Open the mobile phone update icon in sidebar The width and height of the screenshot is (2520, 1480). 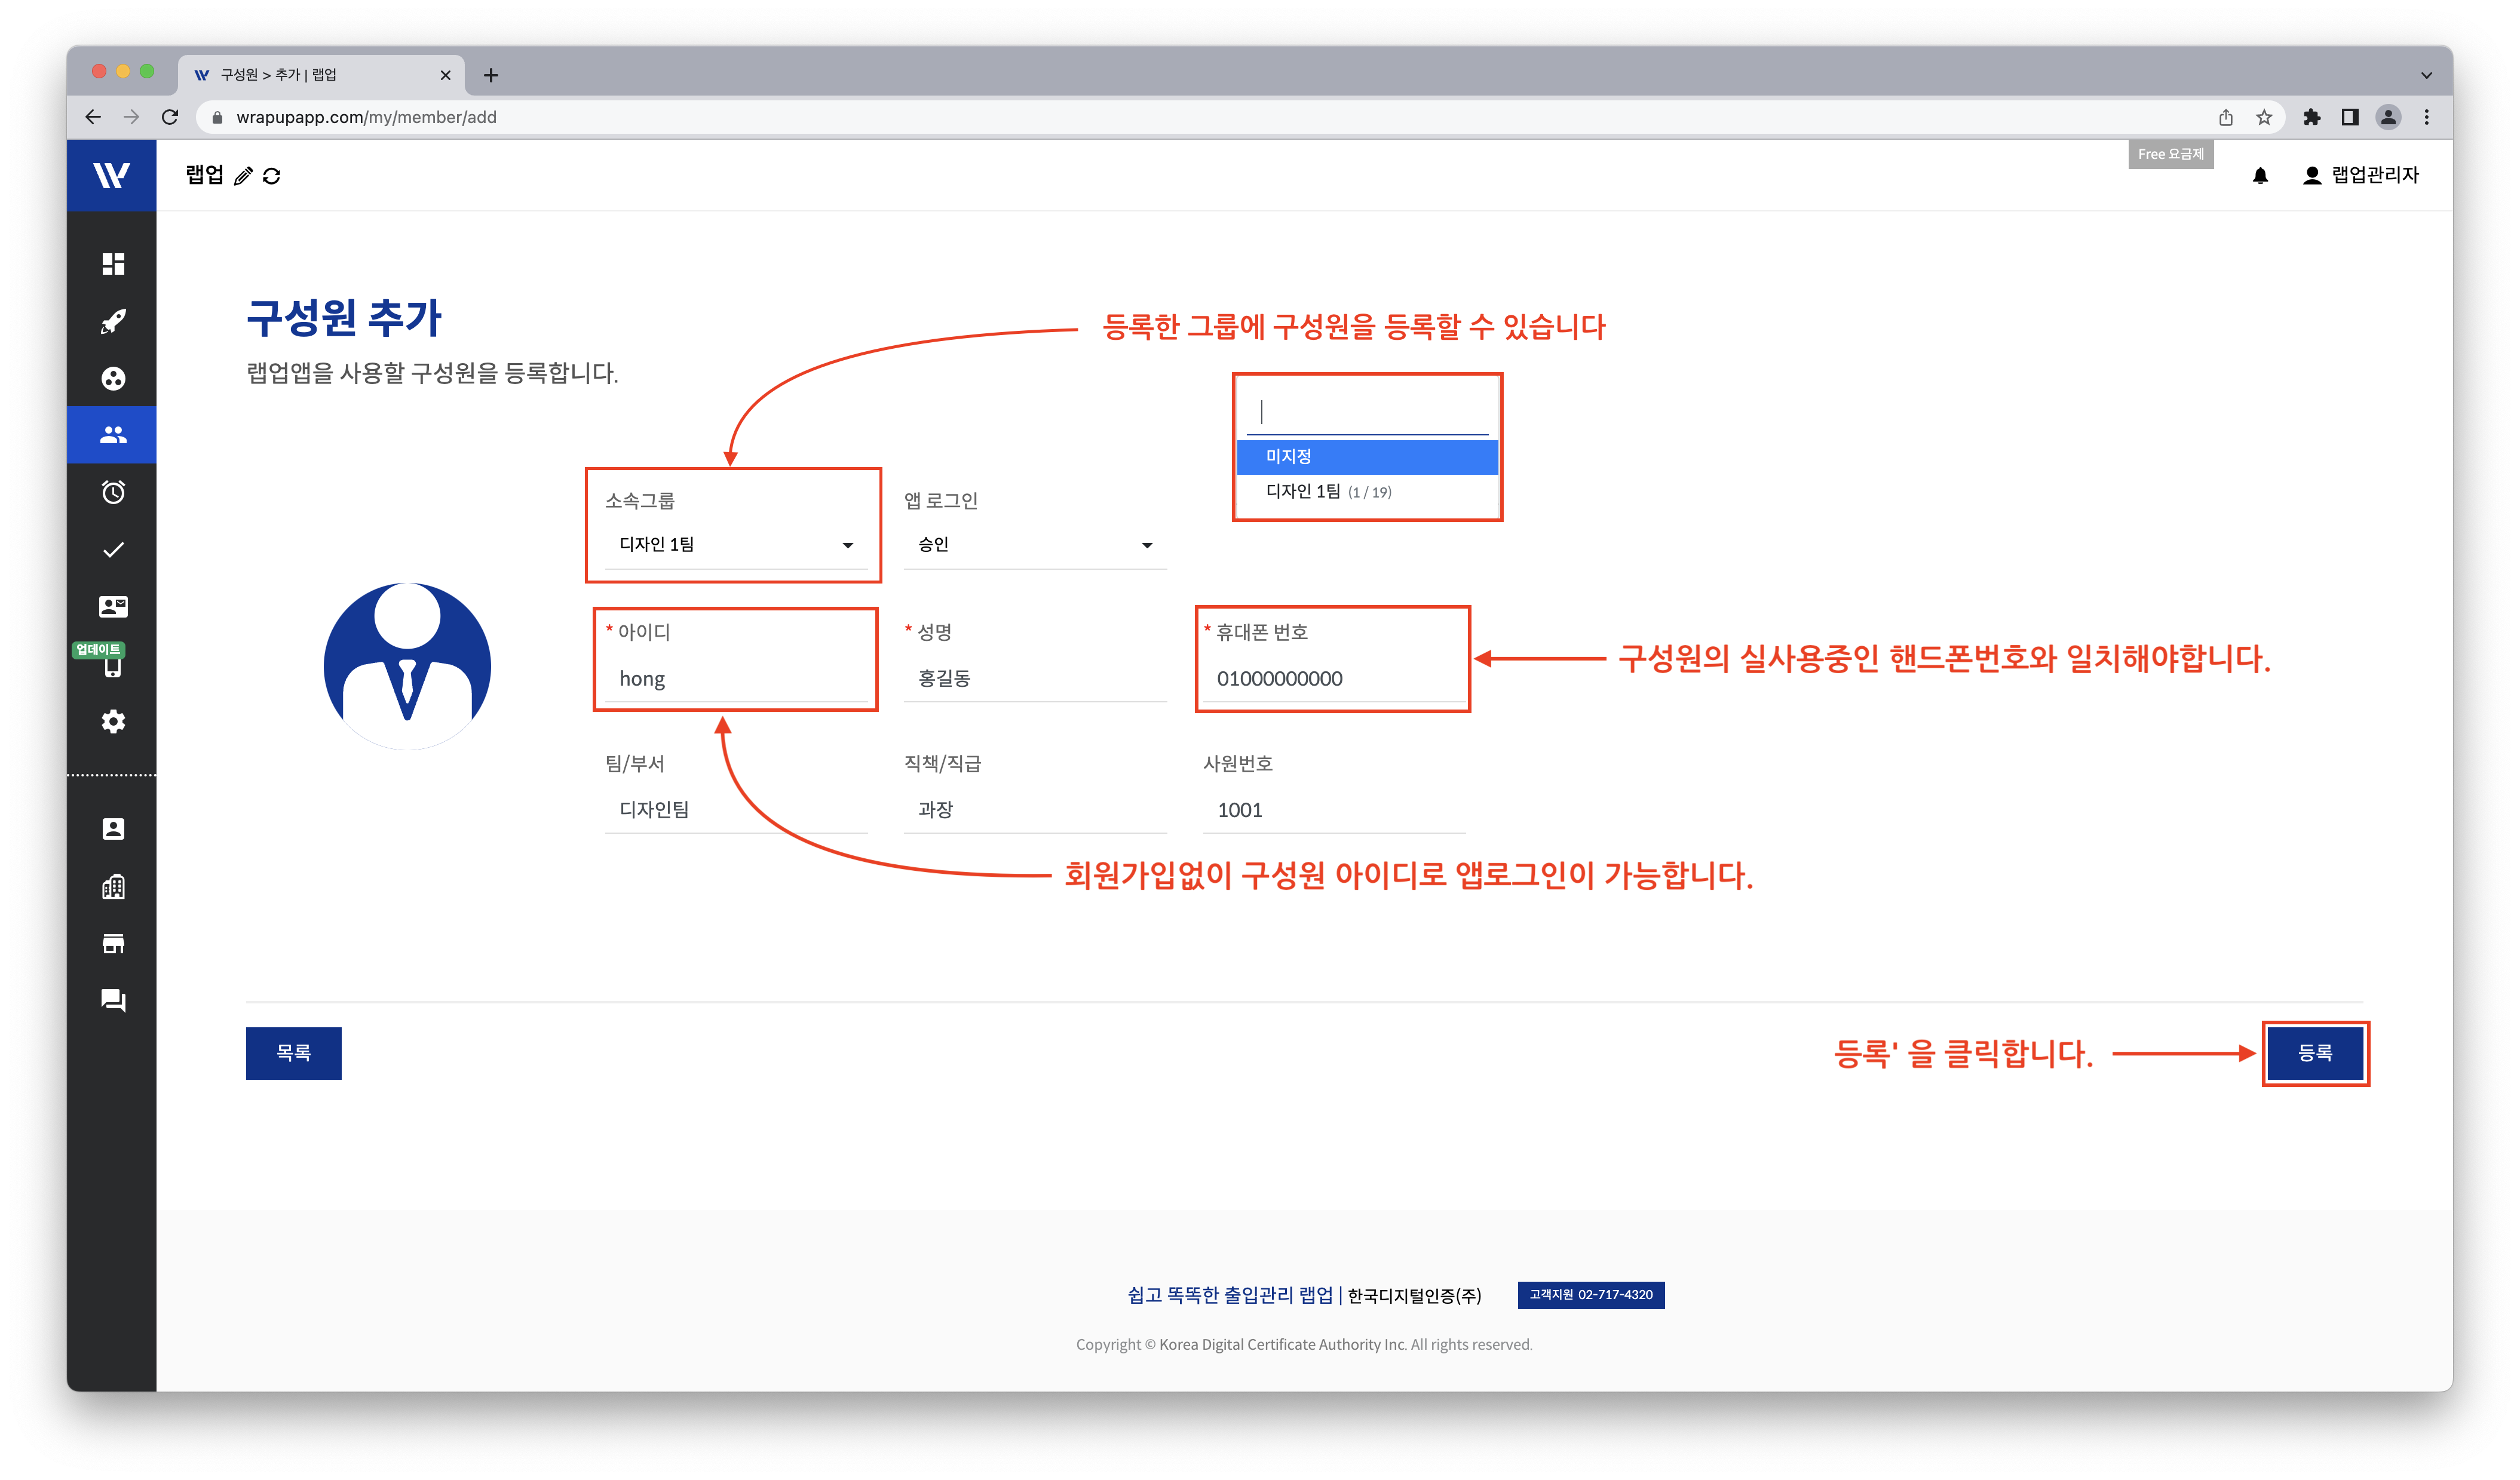113,667
